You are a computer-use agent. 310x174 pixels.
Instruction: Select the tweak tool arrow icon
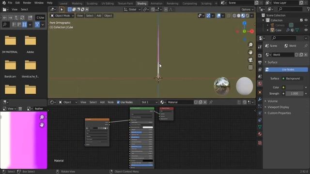pos(62,10)
